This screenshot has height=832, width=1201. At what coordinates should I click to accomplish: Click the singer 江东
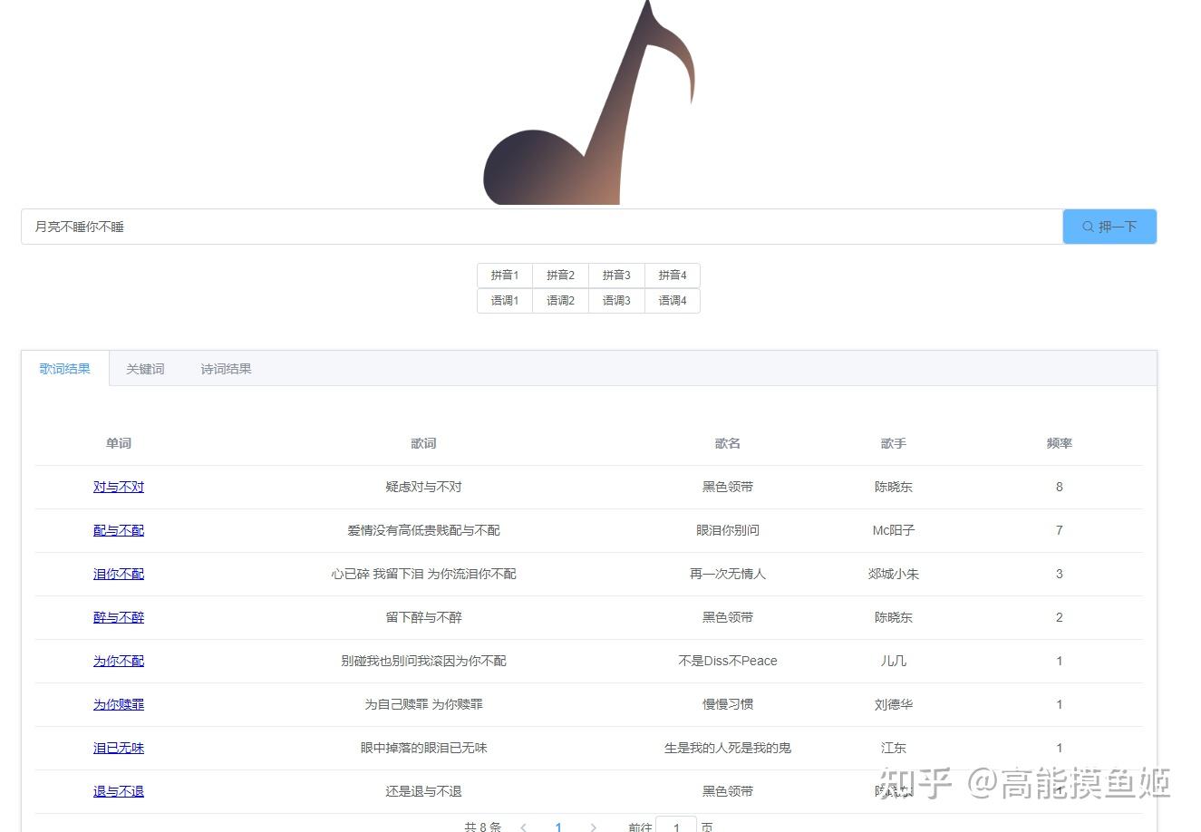pyautogui.click(x=894, y=748)
